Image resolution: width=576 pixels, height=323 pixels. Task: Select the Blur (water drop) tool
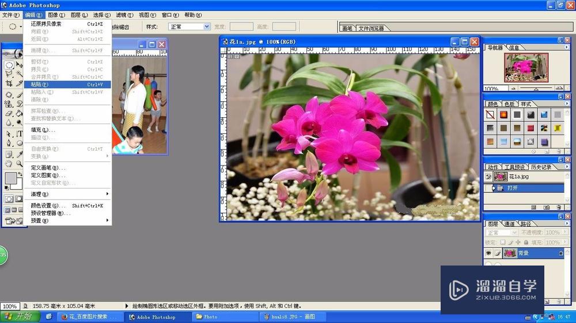[x=9, y=122]
